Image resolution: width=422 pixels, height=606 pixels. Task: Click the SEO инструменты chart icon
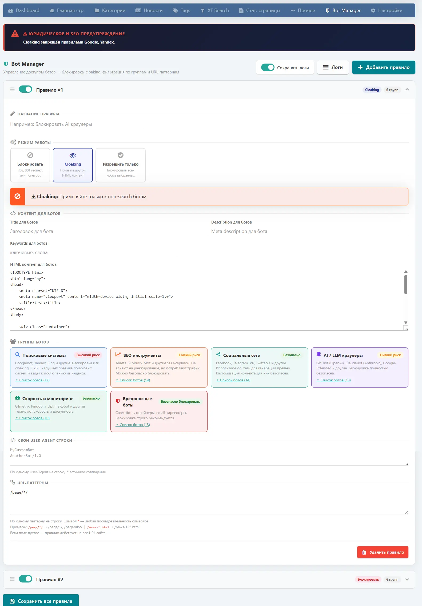(118, 355)
